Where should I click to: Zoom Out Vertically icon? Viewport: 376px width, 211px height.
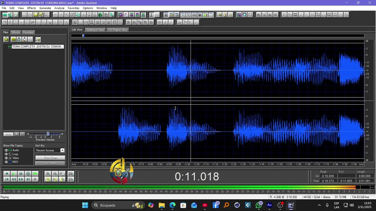[71, 179]
